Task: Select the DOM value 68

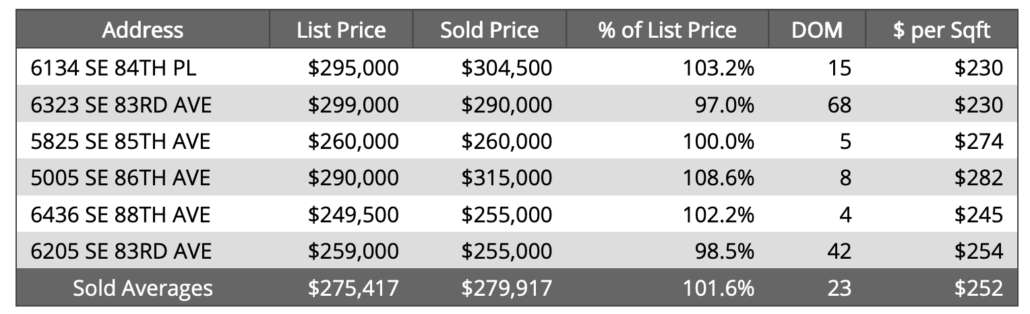Action: [838, 104]
